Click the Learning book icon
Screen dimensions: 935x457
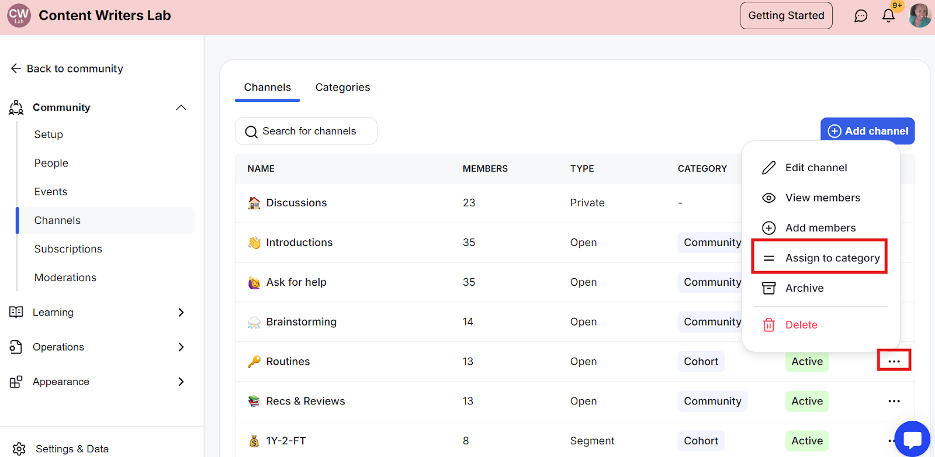pos(16,312)
